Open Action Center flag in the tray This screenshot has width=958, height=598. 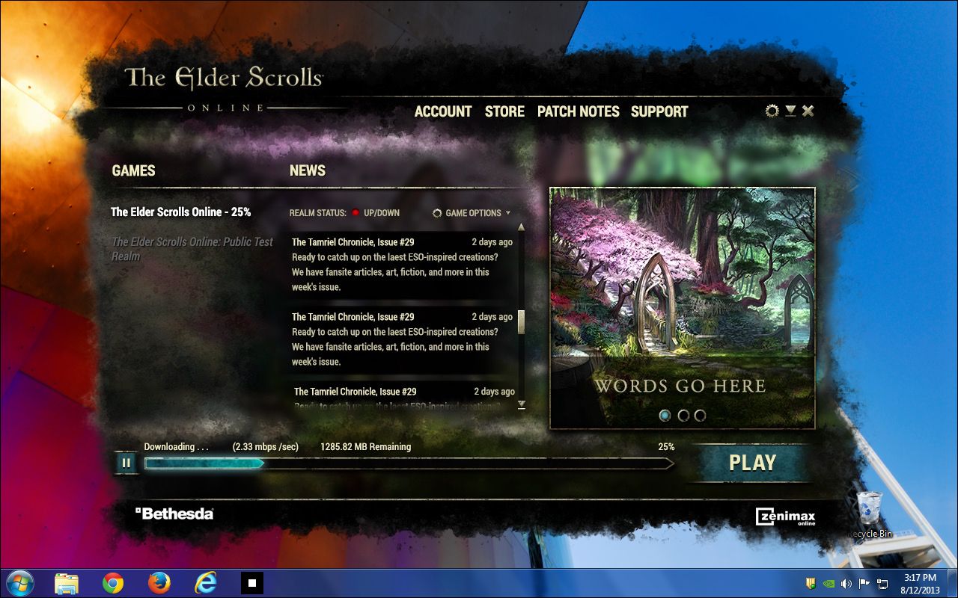click(x=864, y=583)
